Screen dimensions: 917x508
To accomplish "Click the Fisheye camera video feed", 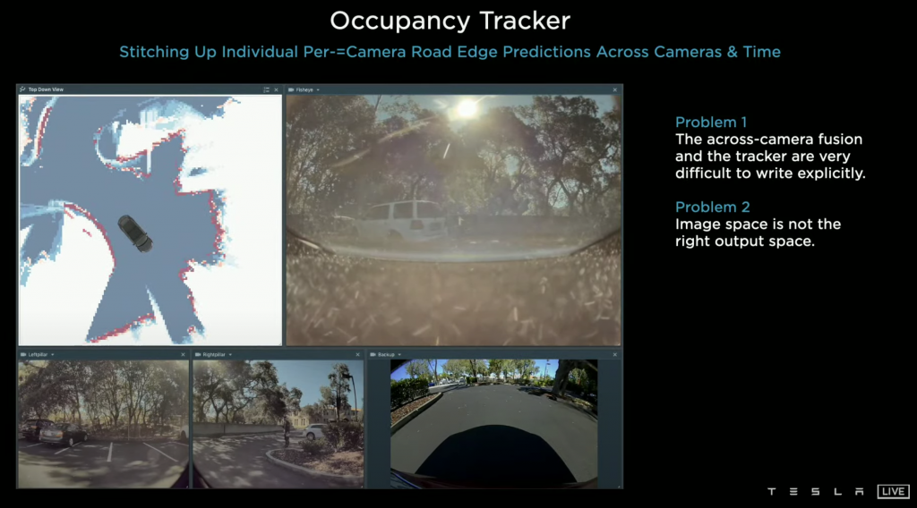I will (x=453, y=220).
